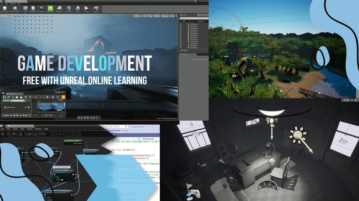Screen dimensions: 359x201
Task: Hide the CineCamera actor with its eye icon
Action: click(181, 25)
